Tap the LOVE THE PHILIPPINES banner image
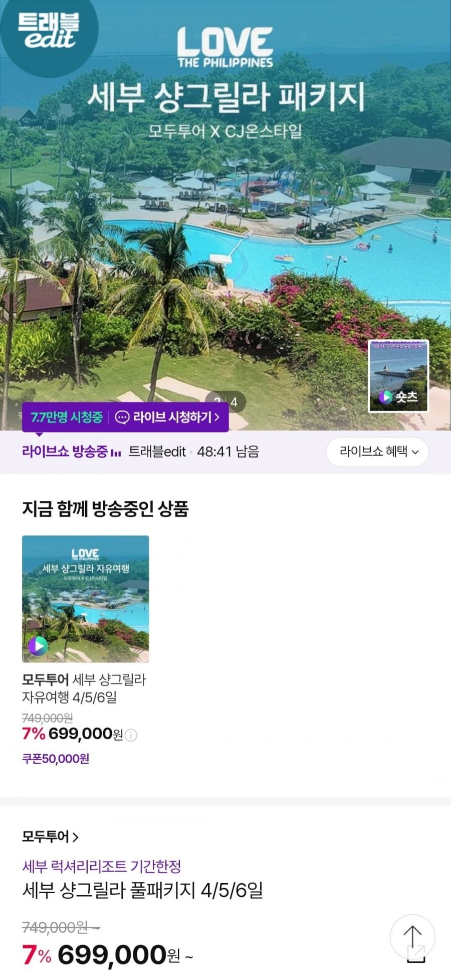The image size is (451, 973). tap(225, 215)
